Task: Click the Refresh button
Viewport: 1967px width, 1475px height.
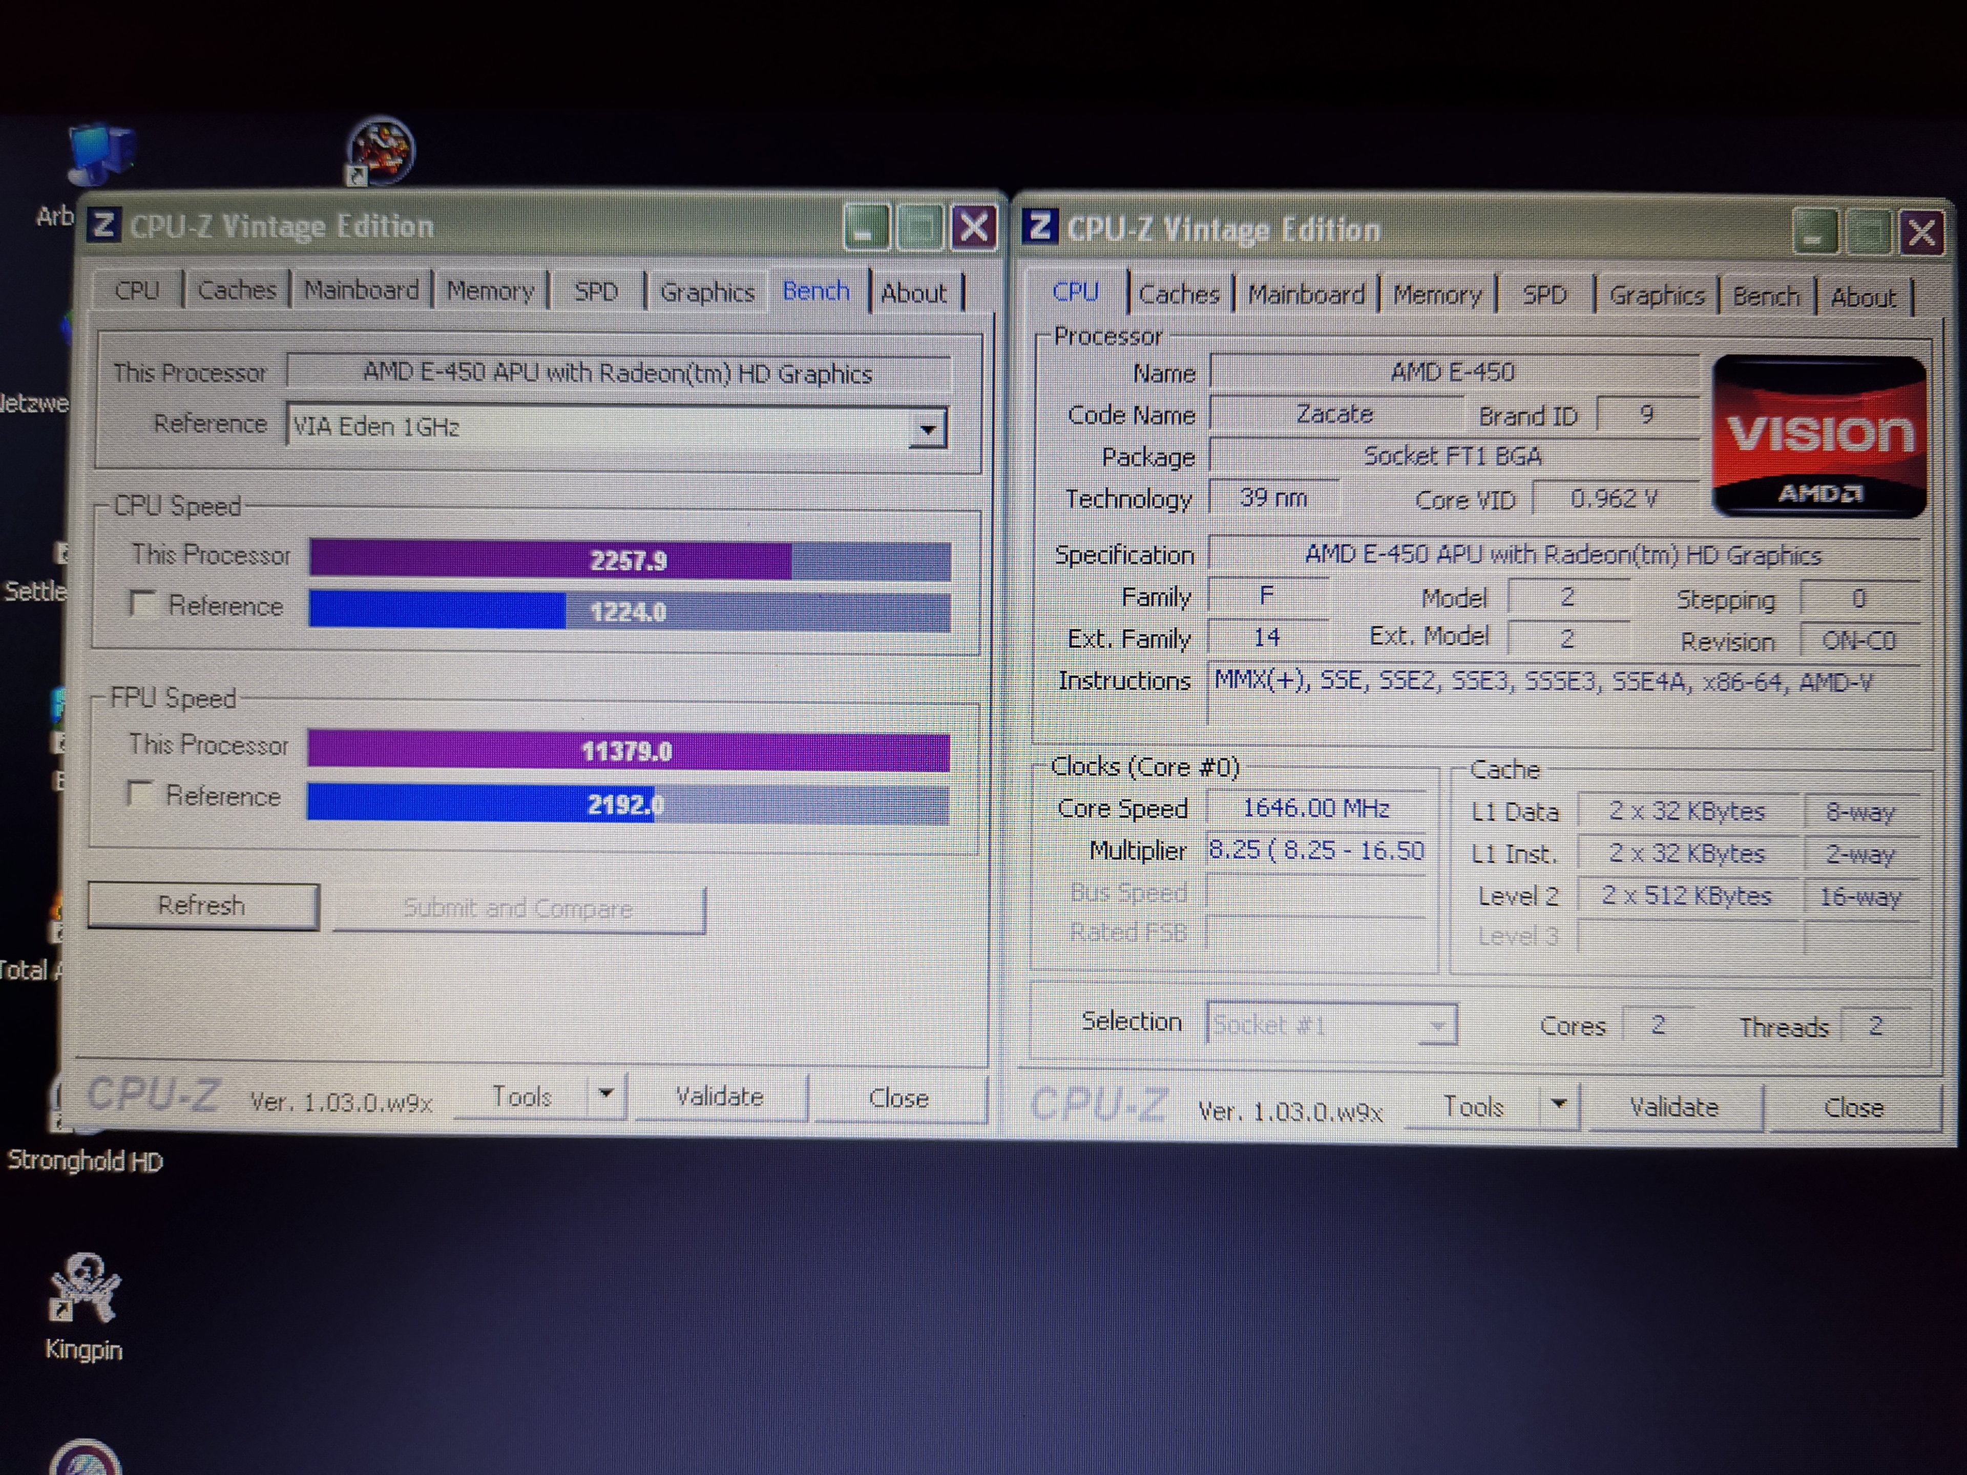Action: [x=203, y=905]
